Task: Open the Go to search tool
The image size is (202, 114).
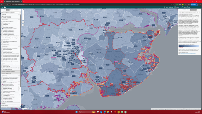Action: click(166, 7)
